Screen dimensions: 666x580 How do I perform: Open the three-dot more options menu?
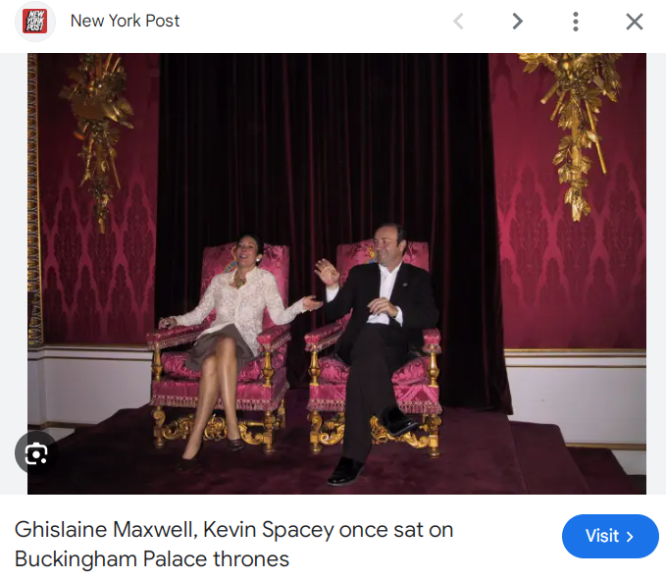(x=576, y=22)
